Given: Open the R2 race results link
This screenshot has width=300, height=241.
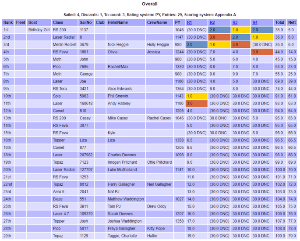Looking at the screenshot, I should (x=212, y=22).
